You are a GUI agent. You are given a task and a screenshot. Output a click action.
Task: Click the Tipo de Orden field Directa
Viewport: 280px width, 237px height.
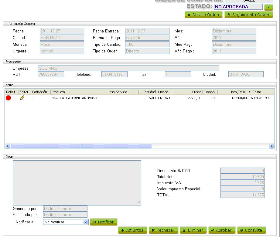(147, 51)
